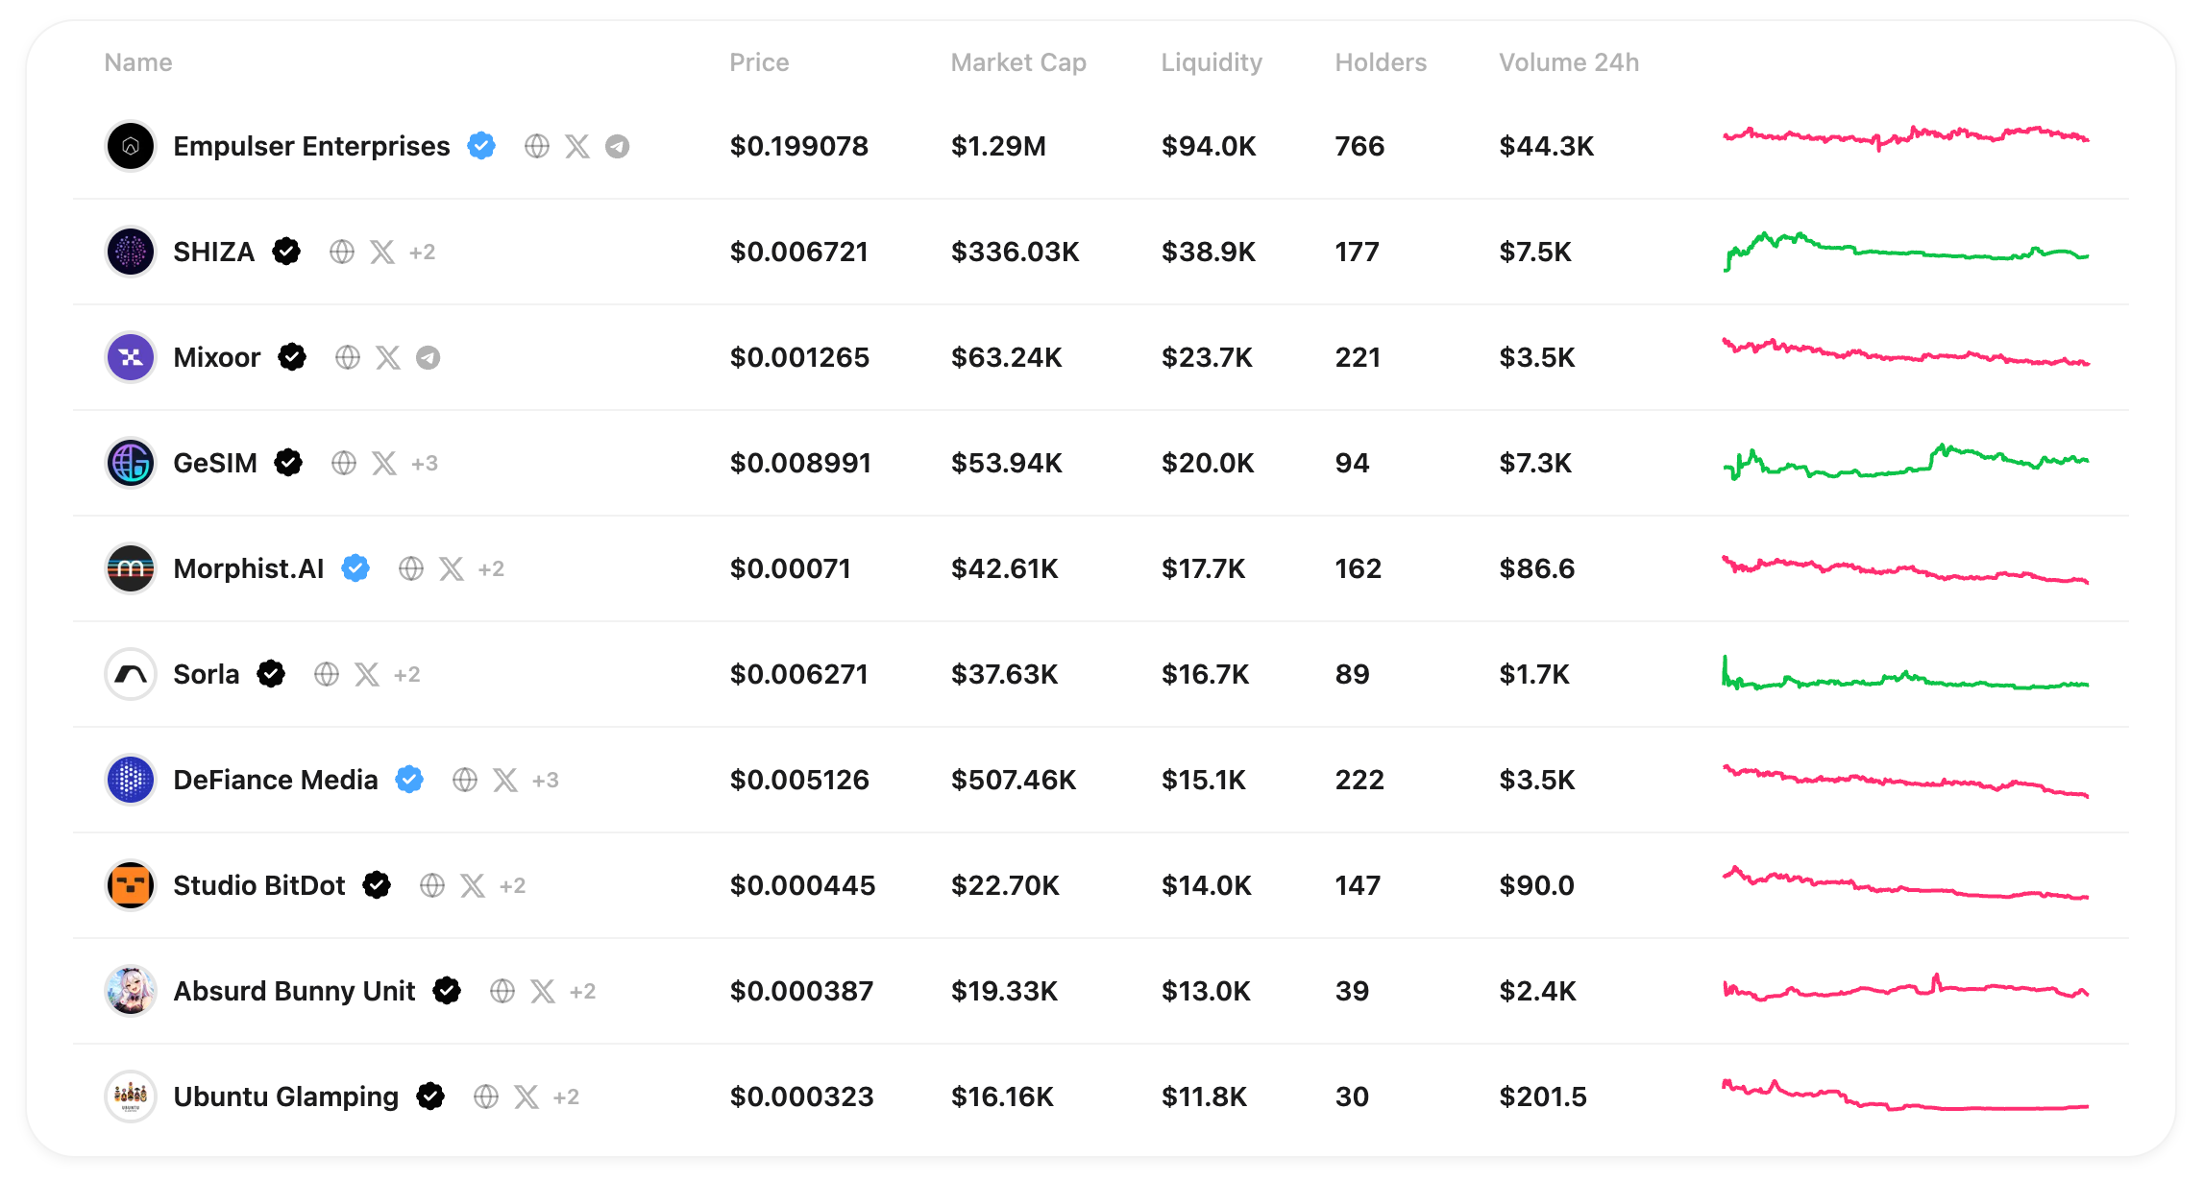Sort by Holders column header
The height and width of the screenshot is (1181, 2204).
point(1380,62)
